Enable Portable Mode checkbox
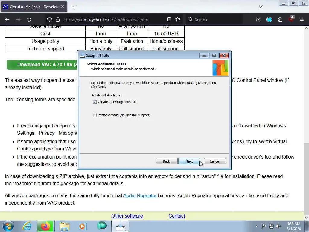The width and height of the screenshot is (309, 232). coord(94,115)
